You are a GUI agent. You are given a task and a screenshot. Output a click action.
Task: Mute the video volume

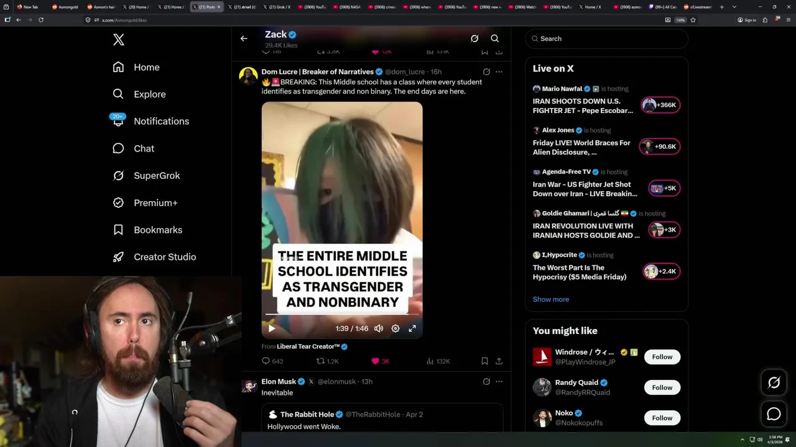click(379, 328)
